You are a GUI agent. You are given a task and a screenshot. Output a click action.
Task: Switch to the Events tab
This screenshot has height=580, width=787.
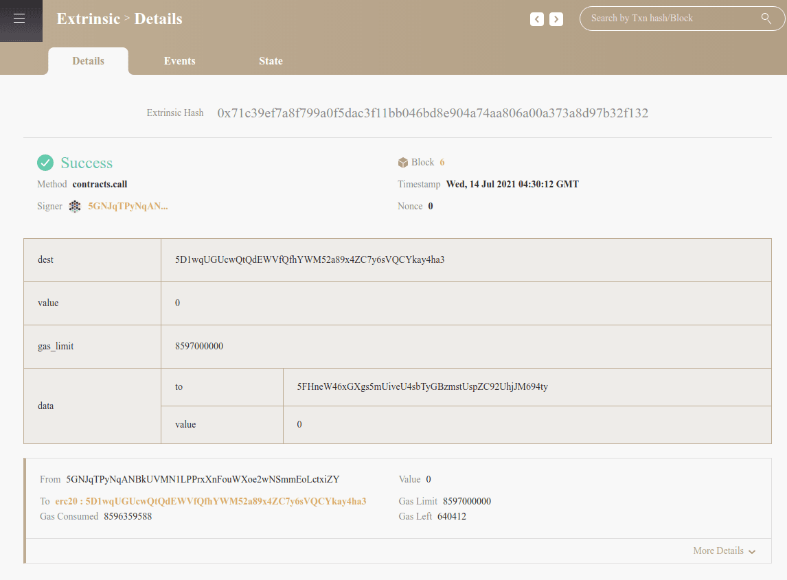[x=179, y=61]
